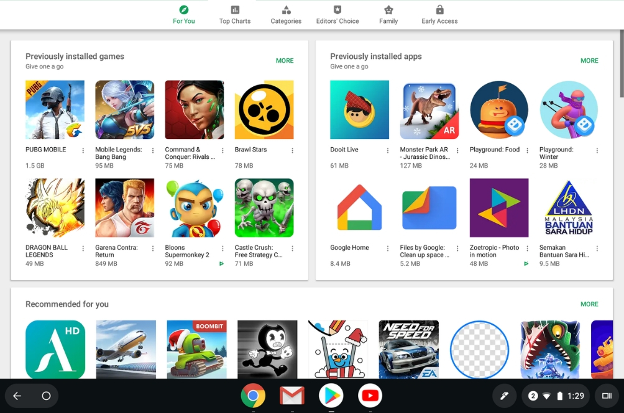Launch Gmail from the shelf
The height and width of the screenshot is (413, 624).
pyautogui.click(x=292, y=396)
